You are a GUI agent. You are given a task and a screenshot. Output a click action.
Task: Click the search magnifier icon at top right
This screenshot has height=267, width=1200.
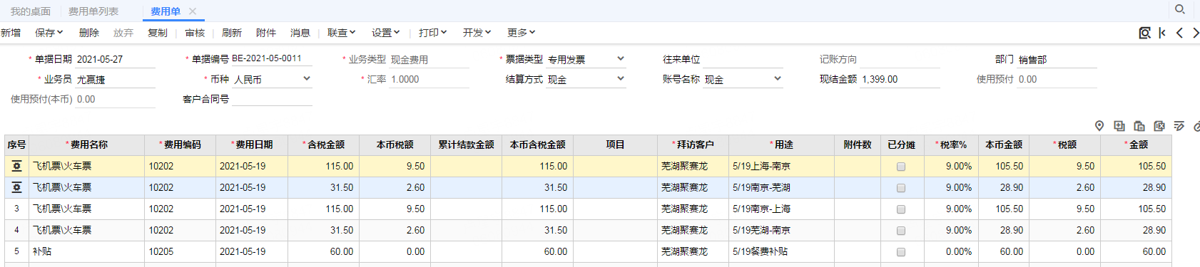1179,9
